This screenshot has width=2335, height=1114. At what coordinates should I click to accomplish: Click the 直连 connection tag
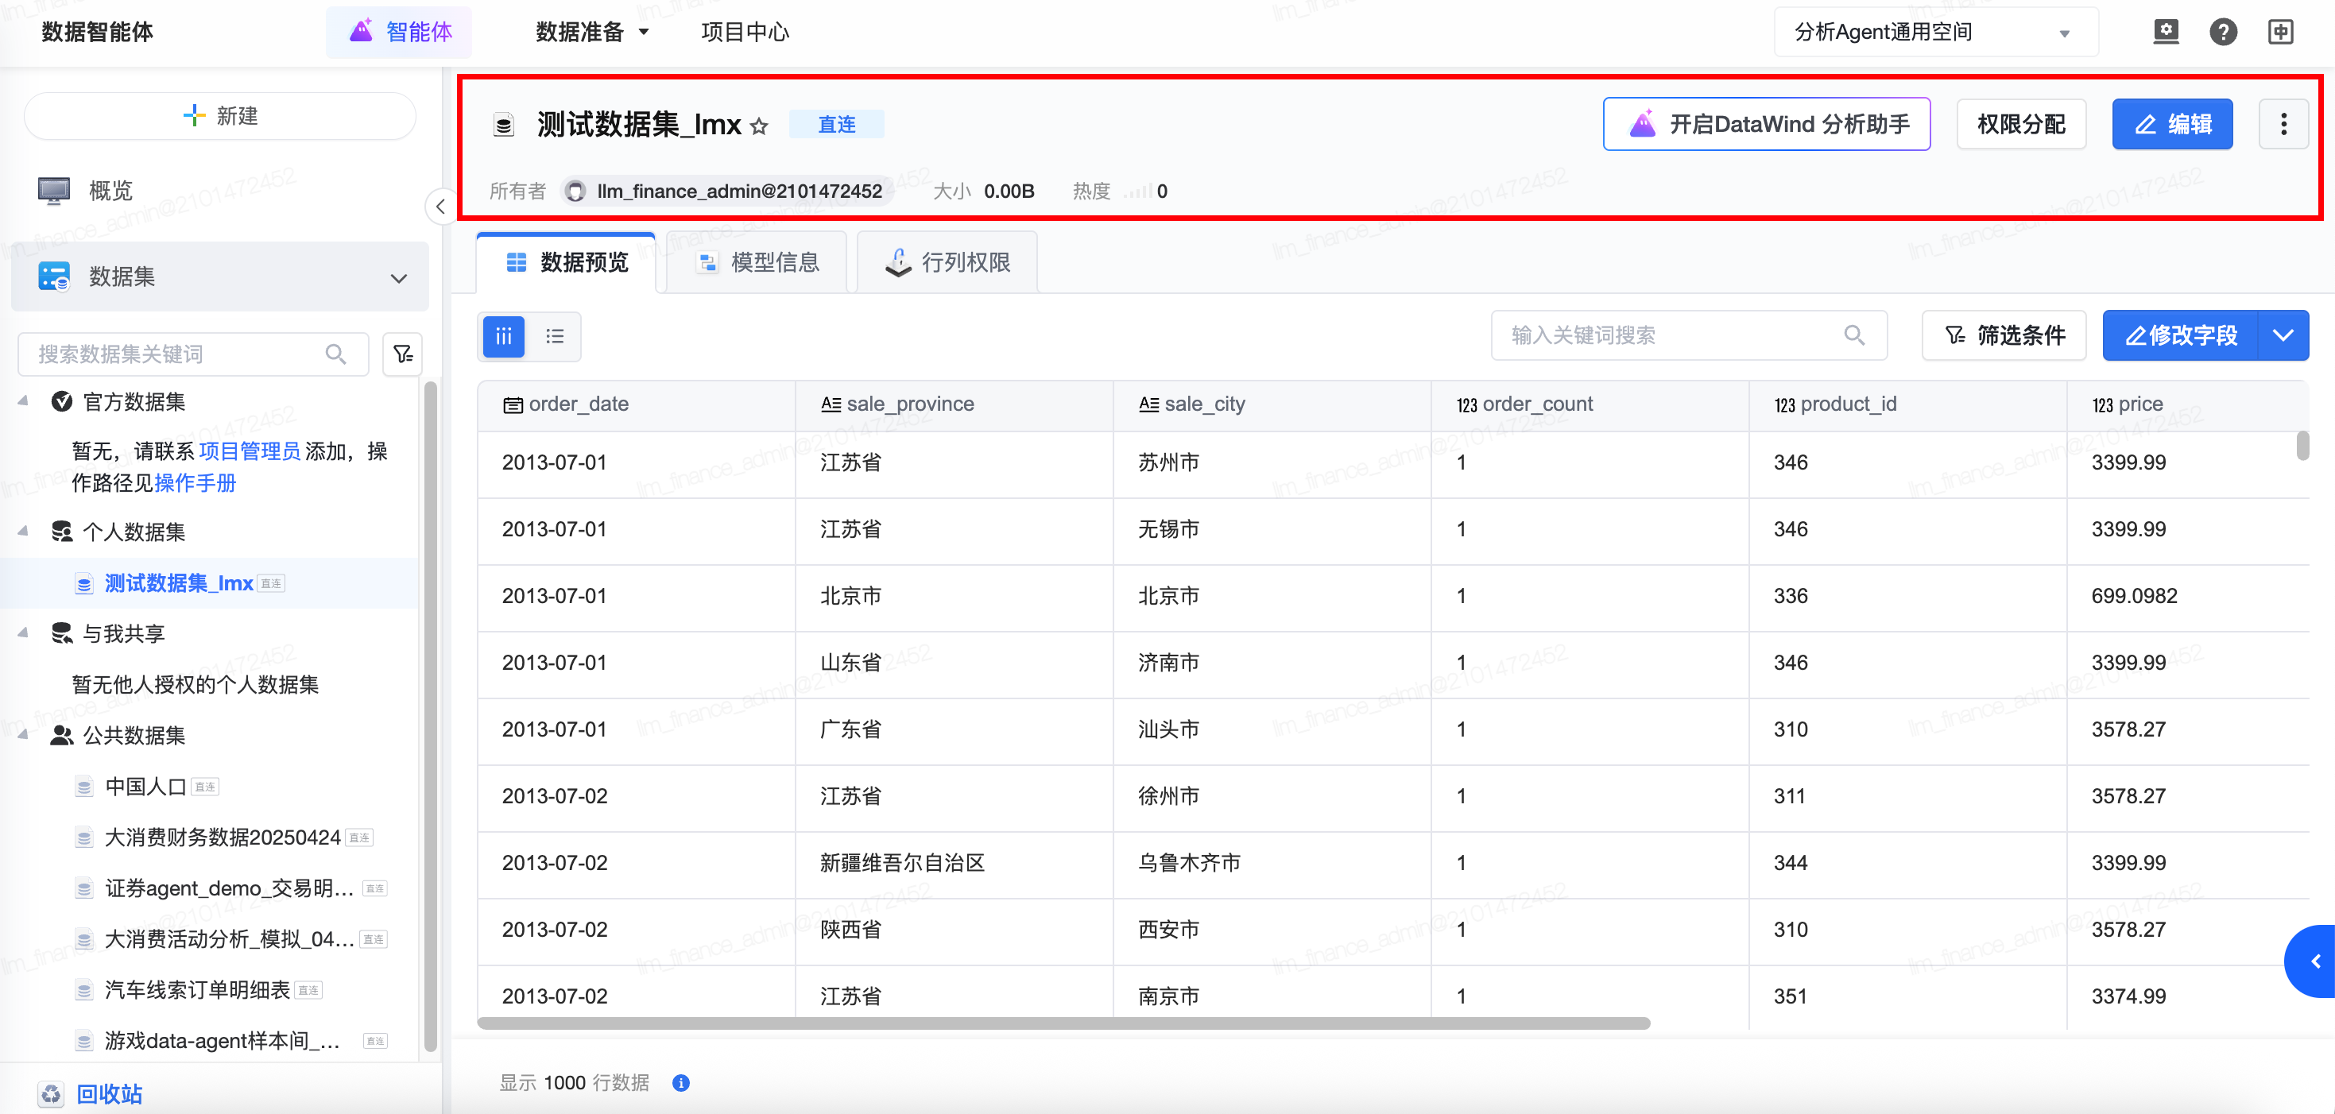836,124
